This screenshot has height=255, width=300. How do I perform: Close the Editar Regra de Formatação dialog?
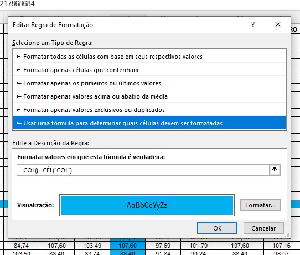[278, 24]
